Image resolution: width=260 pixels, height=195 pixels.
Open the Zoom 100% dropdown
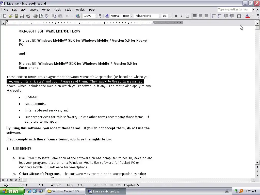[x=97, y=16]
